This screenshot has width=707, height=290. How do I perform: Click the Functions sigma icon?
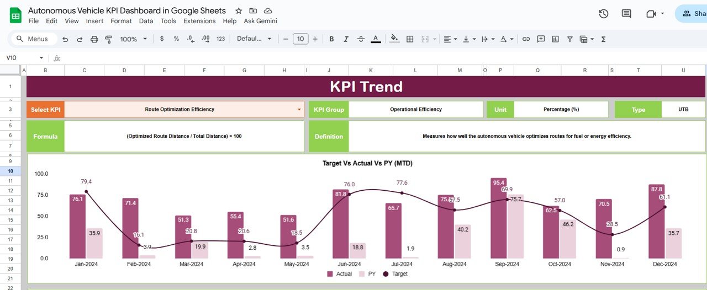point(603,39)
